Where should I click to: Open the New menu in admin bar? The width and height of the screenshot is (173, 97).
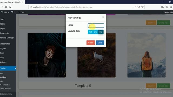(21, 12)
